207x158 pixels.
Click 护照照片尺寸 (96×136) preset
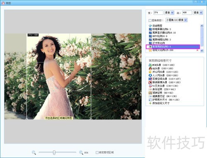pyautogui.click(x=166, y=100)
